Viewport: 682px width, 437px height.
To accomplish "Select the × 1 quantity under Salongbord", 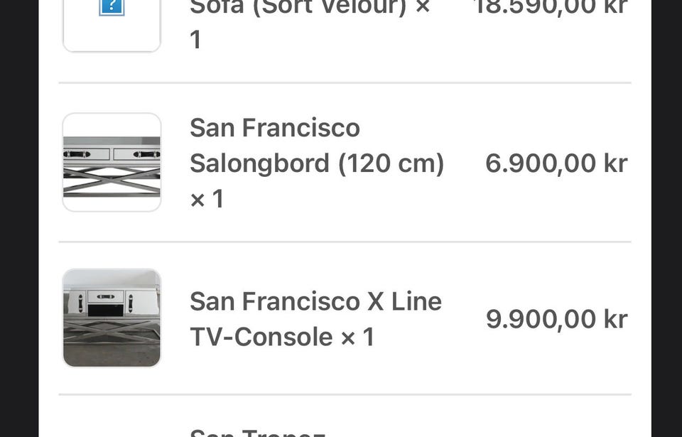I will tap(207, 199).
